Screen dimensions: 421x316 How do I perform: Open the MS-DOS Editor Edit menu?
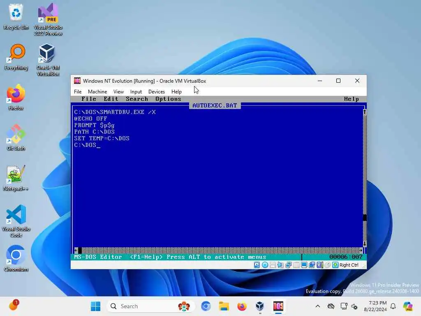tap(111, 99)
